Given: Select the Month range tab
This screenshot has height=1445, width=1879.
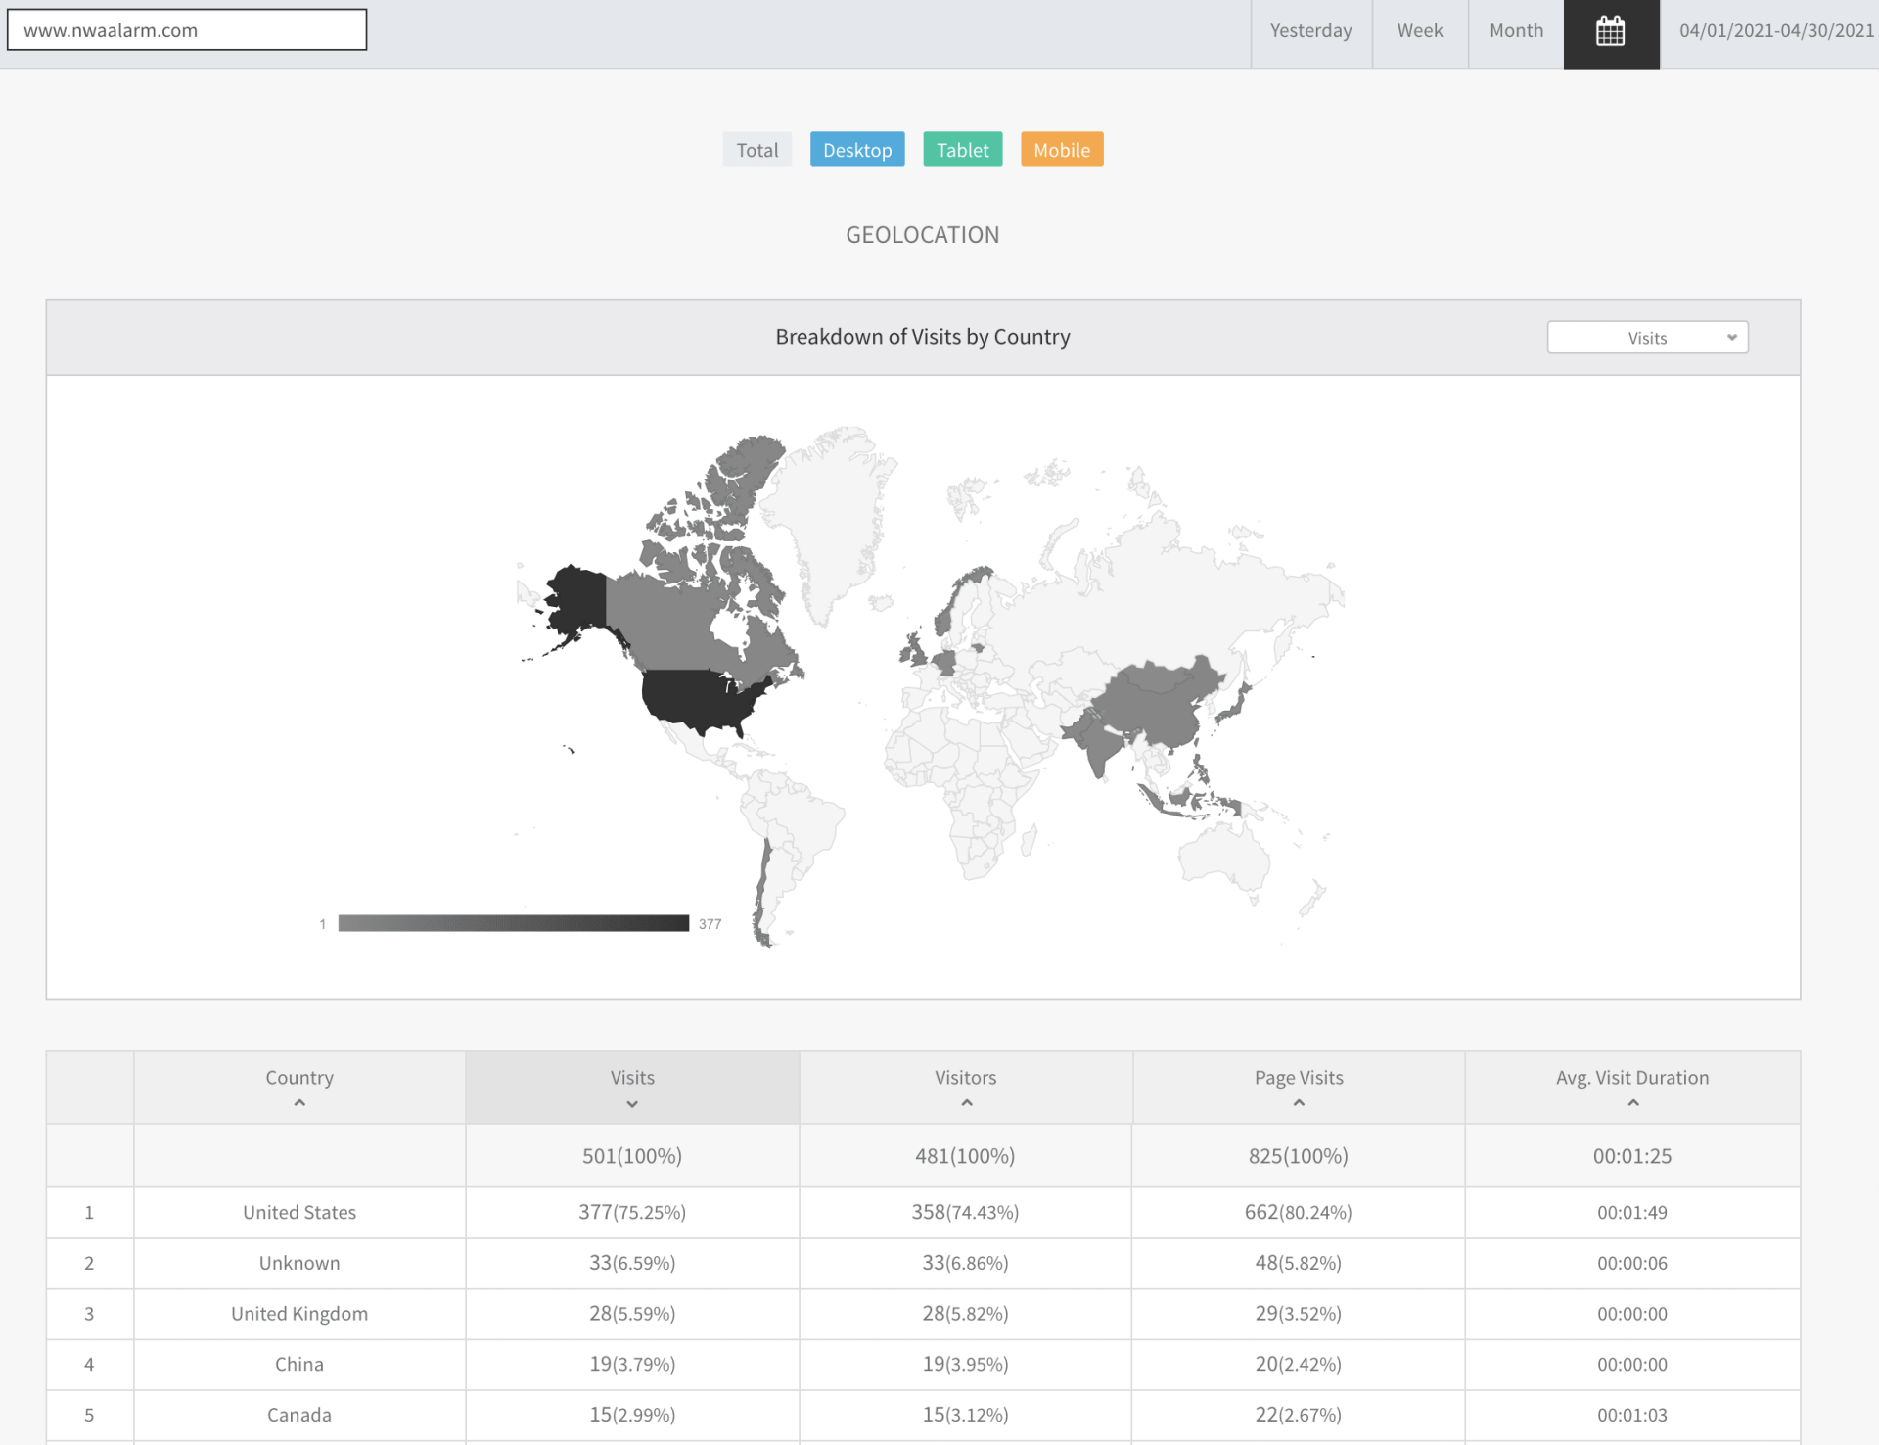Looking at the screenshot, I should click(1515, 31).
